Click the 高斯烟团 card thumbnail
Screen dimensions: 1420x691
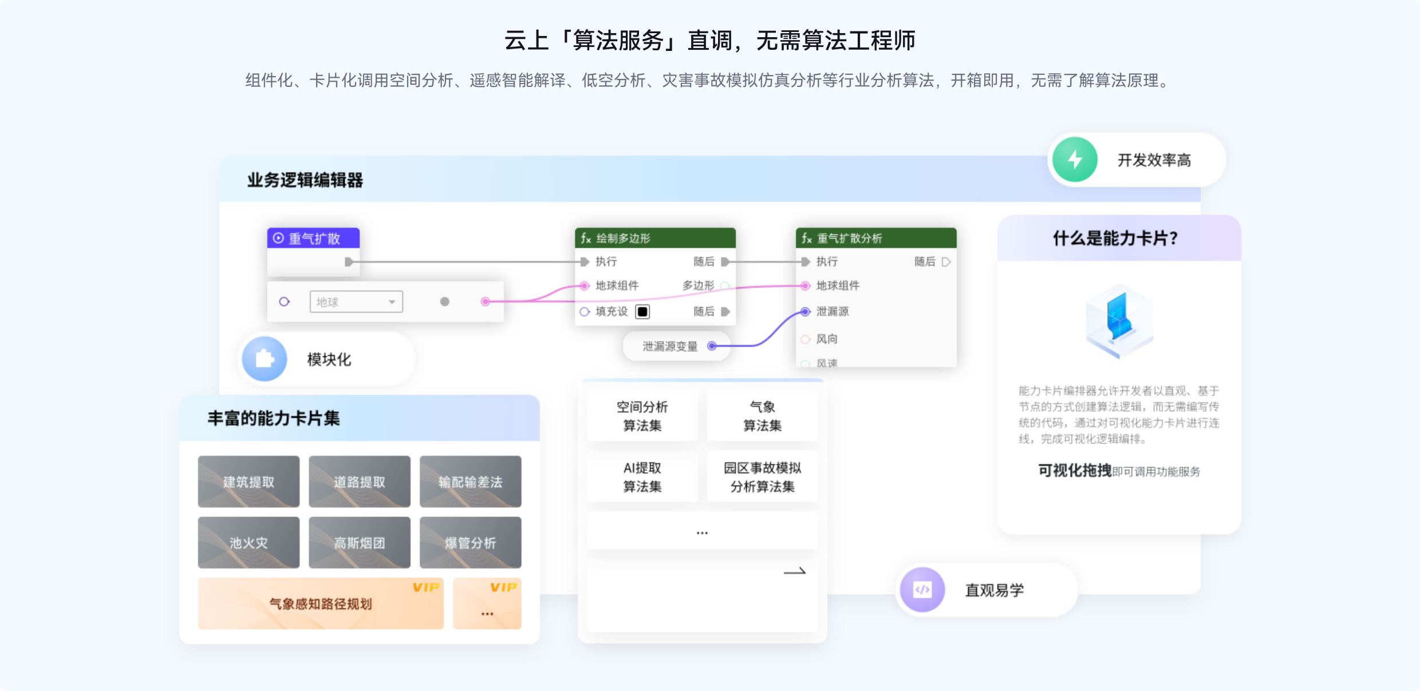359,542
